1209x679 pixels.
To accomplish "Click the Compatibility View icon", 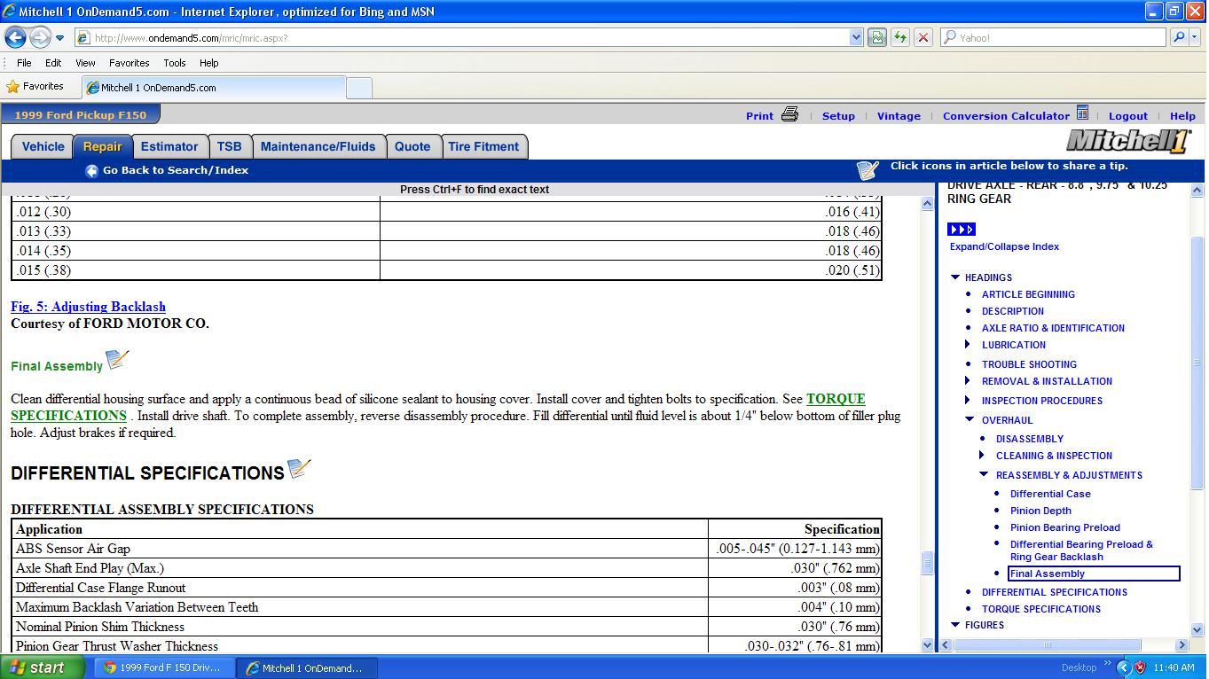I will tap(876, 37).
